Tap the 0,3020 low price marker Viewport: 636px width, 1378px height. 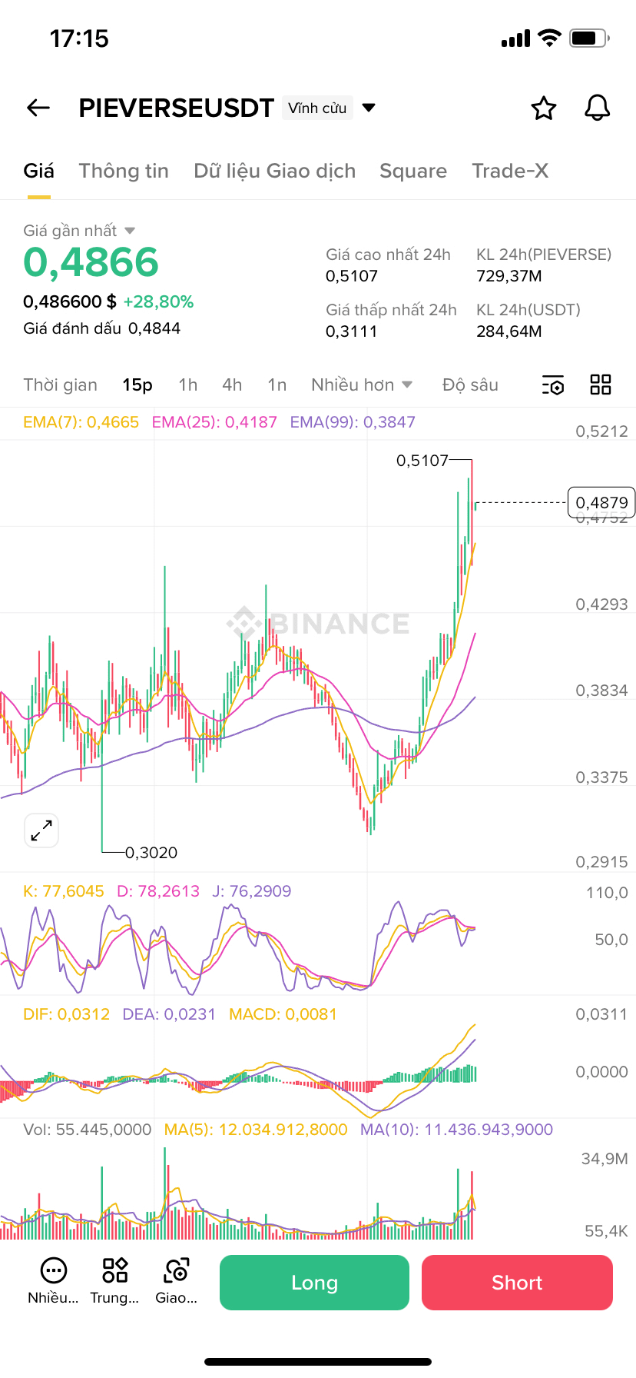click(x=151, y=853)
